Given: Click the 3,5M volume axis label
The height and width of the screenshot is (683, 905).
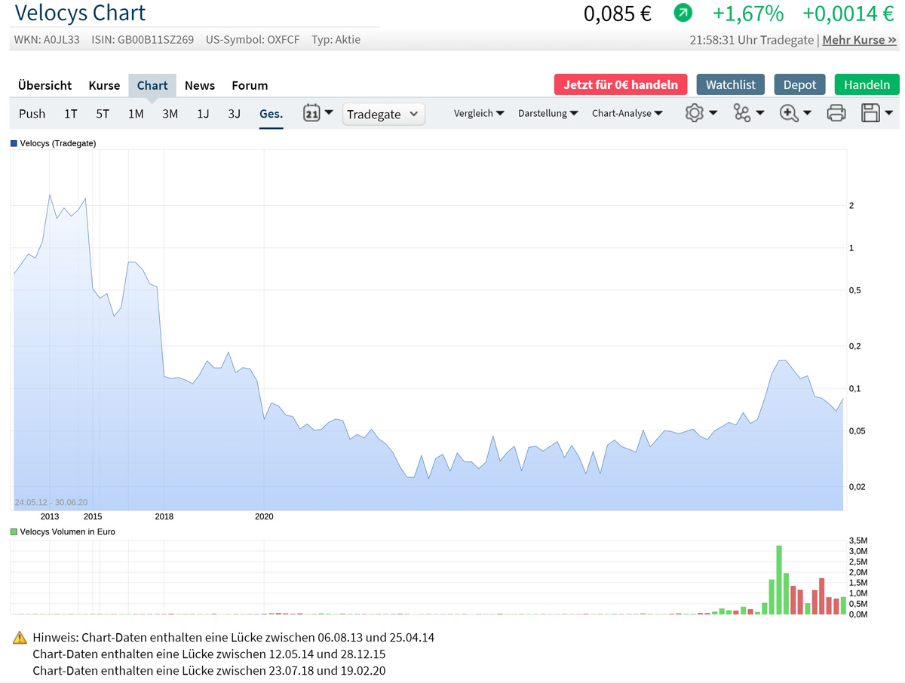Looking at the screenshot, I should (858, 541).
